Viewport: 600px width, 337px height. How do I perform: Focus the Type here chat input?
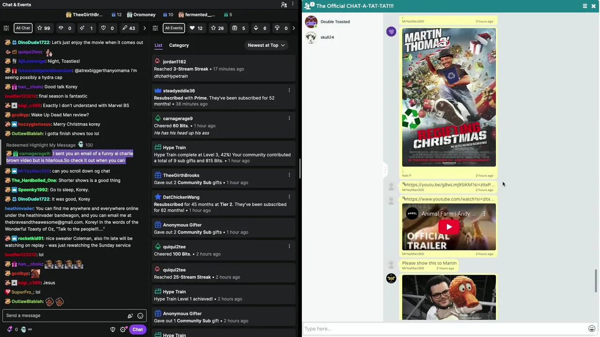(445, 329)
